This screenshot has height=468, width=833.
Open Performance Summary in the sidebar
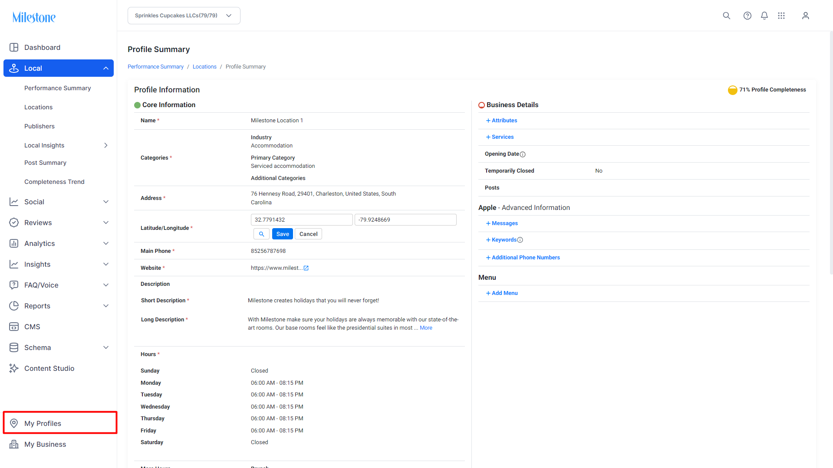point(57,88)
